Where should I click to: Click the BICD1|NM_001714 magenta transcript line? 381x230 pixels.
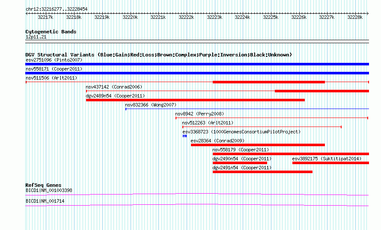pos(197,205)
